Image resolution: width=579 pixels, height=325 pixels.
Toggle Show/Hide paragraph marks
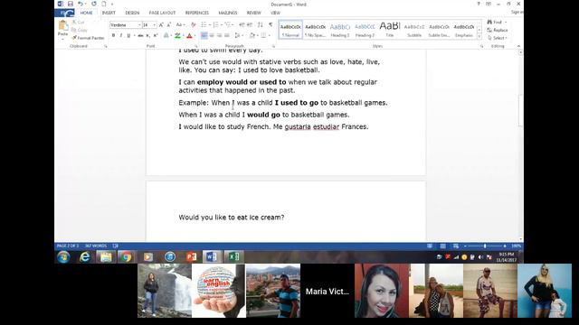point(271,24)
